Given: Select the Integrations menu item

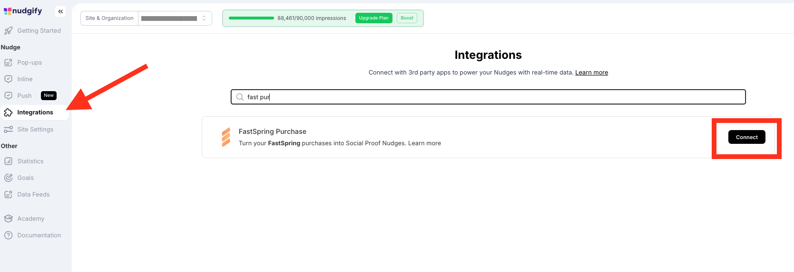Looking at the screenshot, I should pos(35,113).
